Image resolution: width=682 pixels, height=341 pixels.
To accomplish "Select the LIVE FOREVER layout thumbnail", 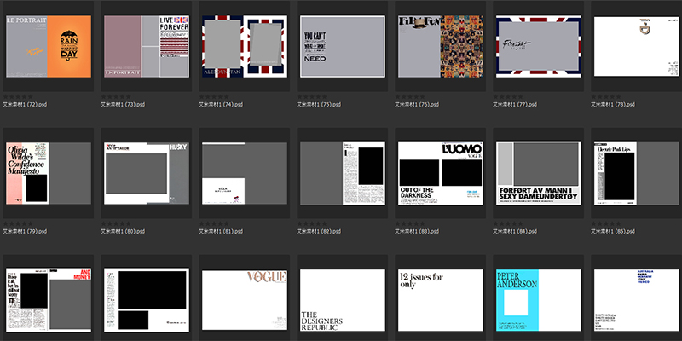I will click(x=147, y=47).
